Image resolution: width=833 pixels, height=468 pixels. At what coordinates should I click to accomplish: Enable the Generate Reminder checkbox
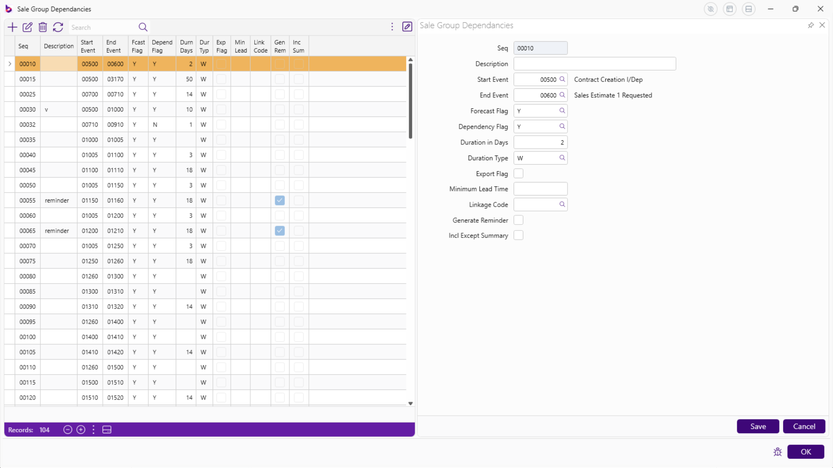coord(518,220)
